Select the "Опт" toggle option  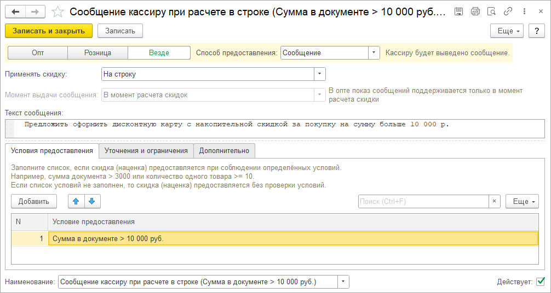coord(38,53)
